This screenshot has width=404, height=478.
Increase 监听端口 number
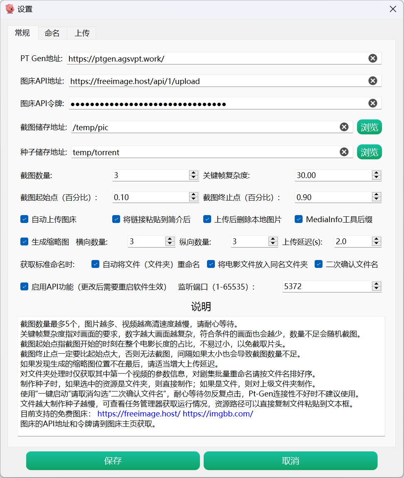coord(376,284)
